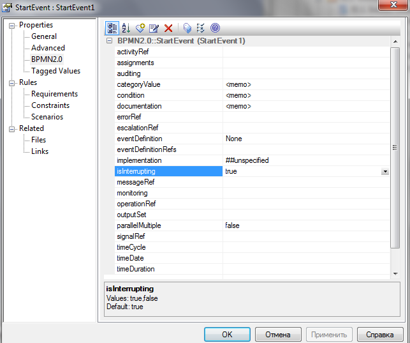Select the implementation property name

[139, 160]
